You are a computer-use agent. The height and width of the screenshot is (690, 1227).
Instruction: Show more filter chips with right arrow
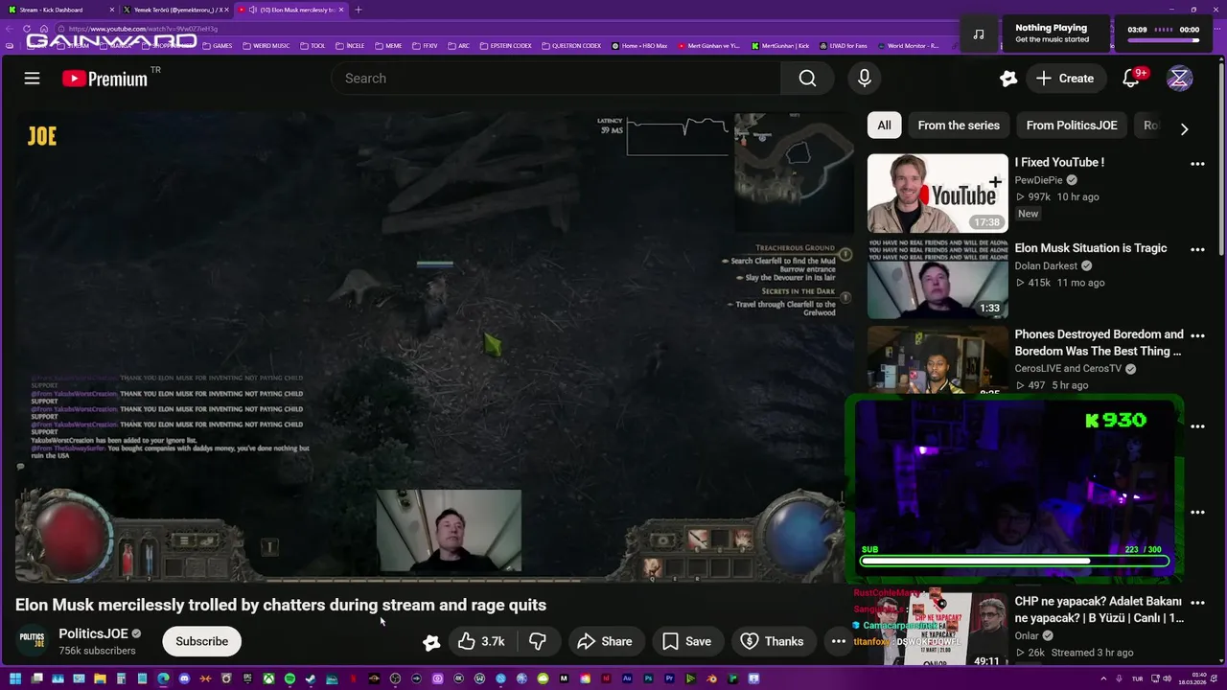point(1184,128)
